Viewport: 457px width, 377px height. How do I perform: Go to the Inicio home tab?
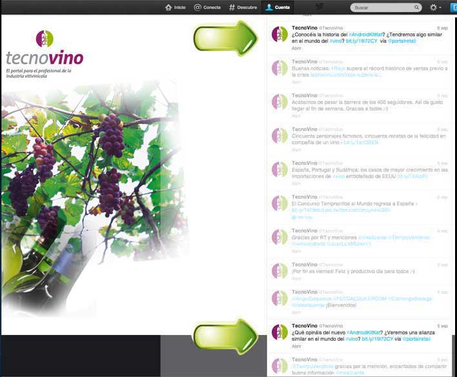pyautogui.click(x=175, y=7)
